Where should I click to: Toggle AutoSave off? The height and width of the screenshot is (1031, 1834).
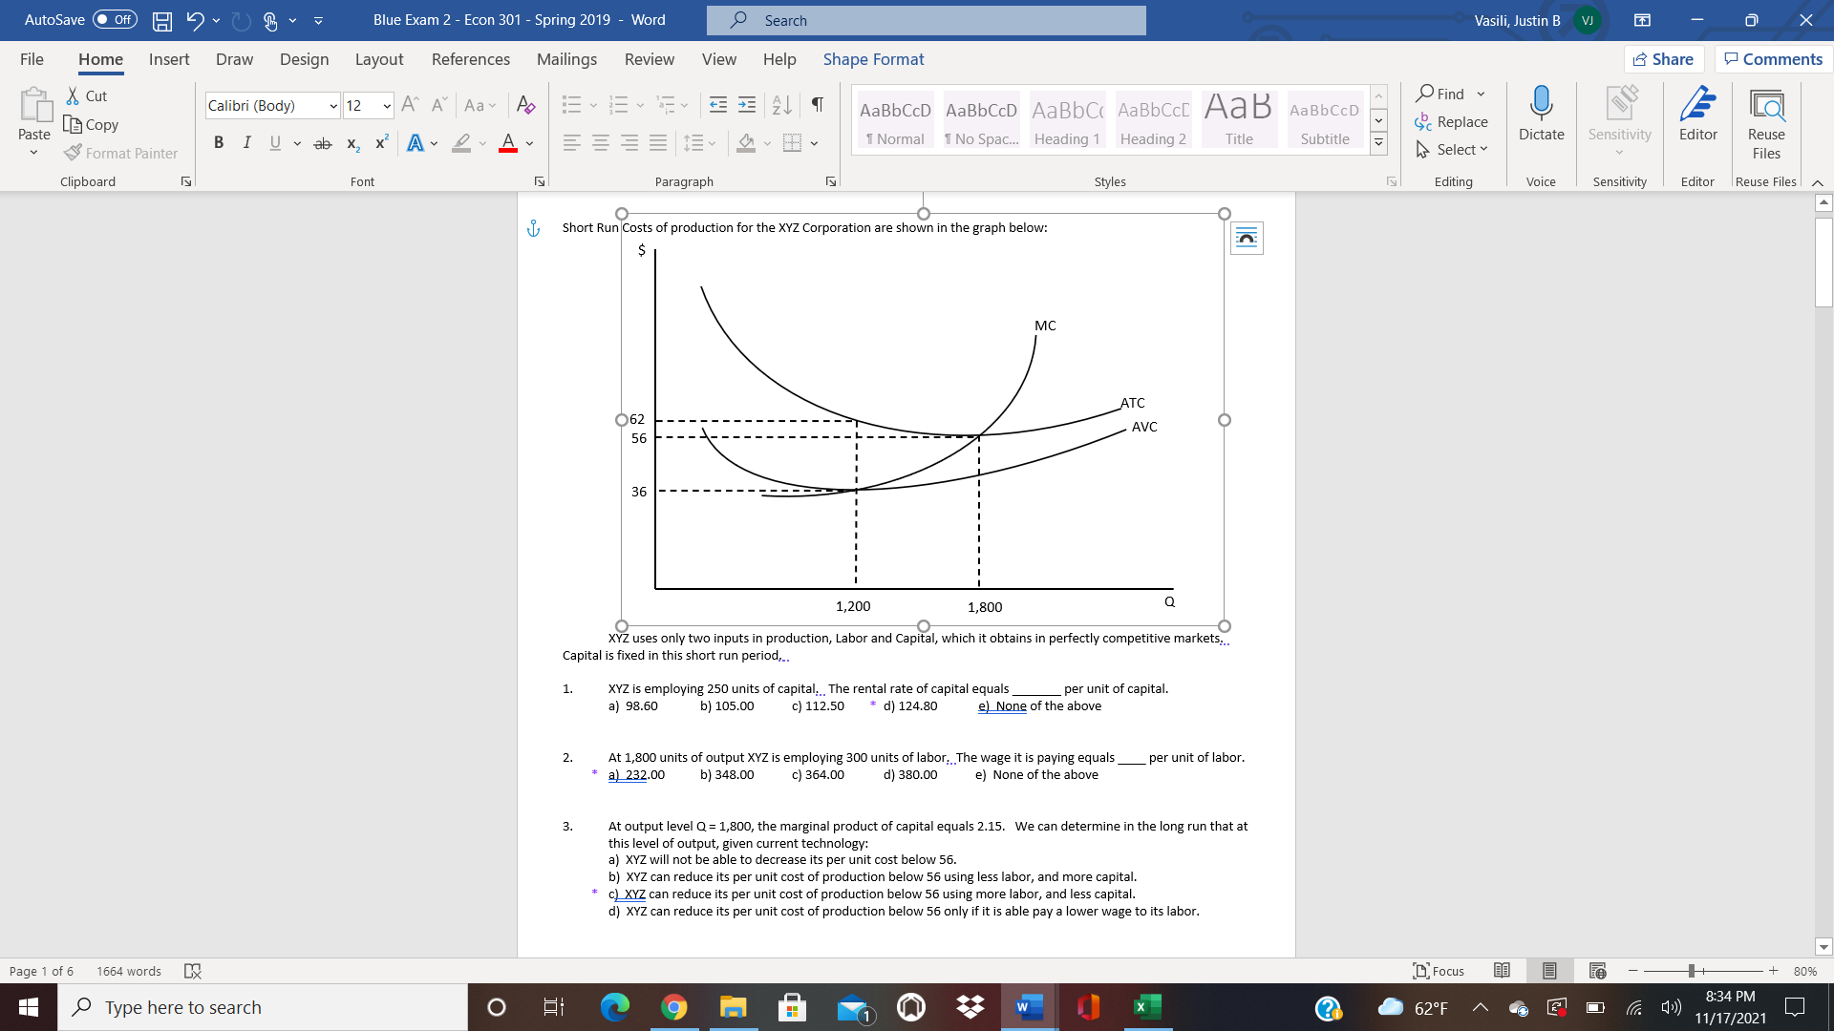[x=114, y=19]
